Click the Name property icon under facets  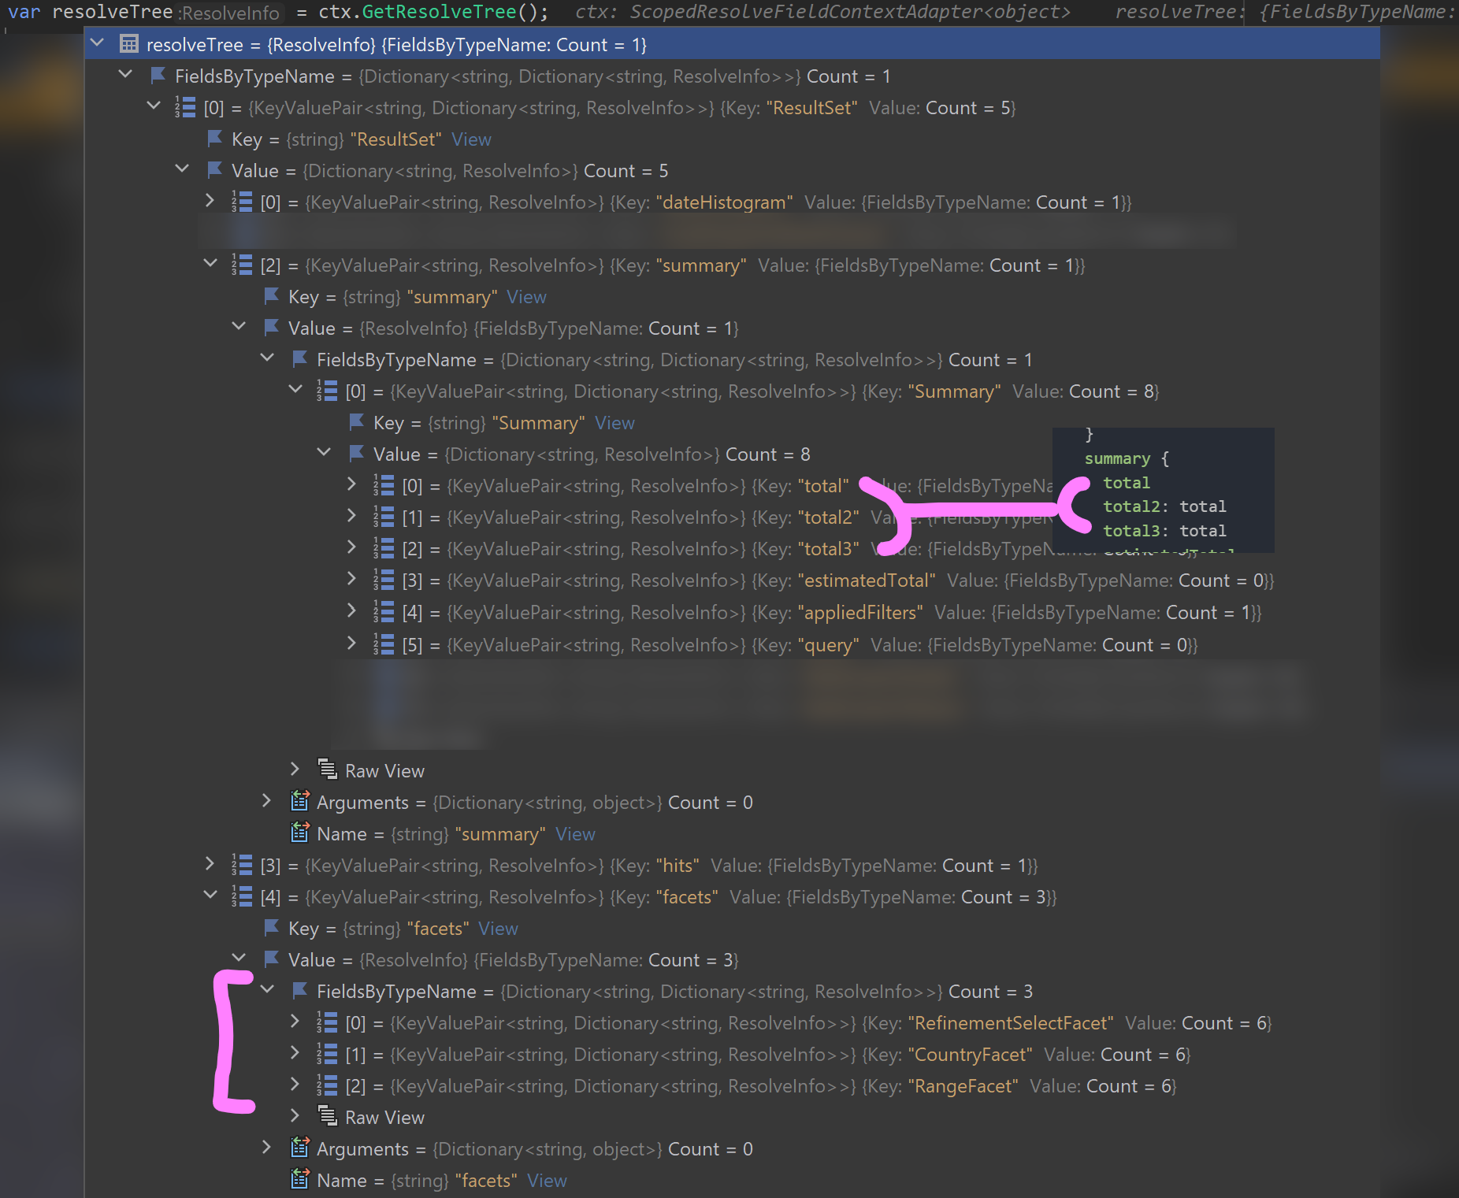click(299, 1180)
